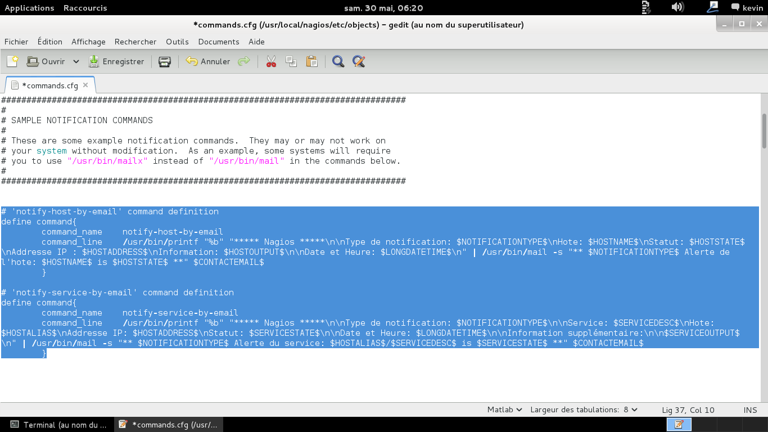
Task: Print the document via printer icon
Action: point(165,61)
